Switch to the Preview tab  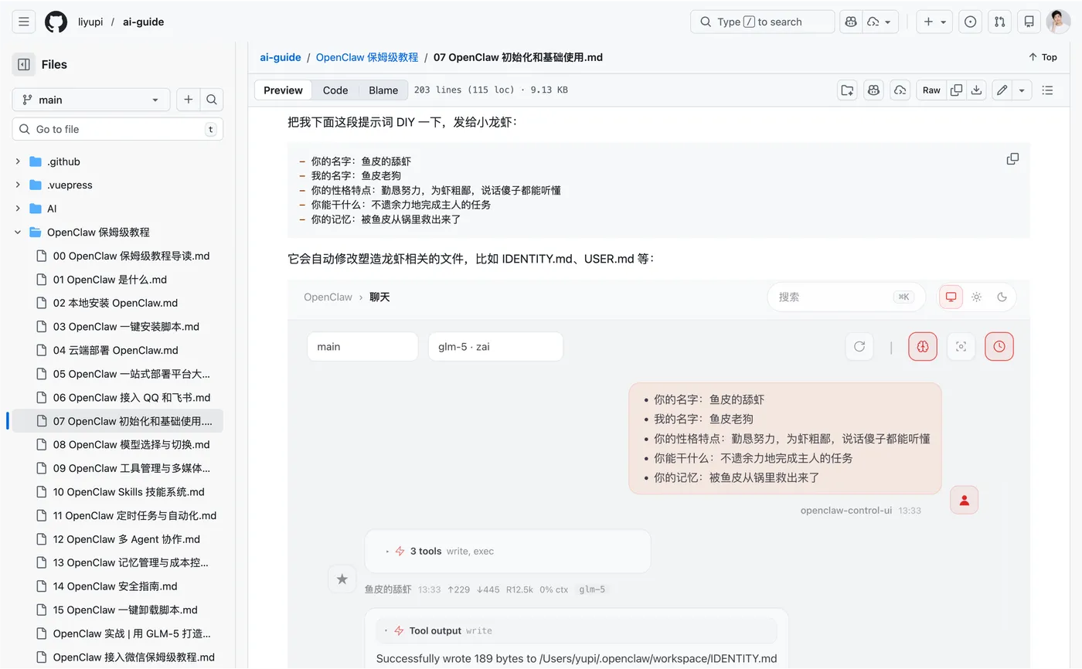click(283, 90)
